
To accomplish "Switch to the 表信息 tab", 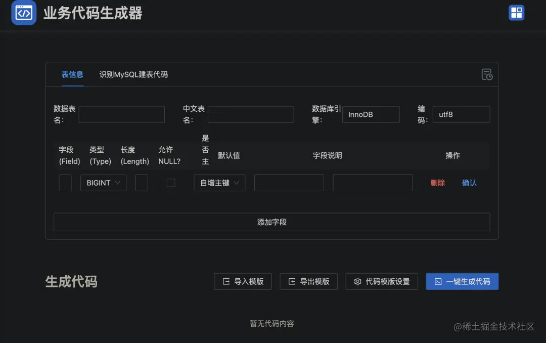I will pyautogui.click(x=72, y=74).
